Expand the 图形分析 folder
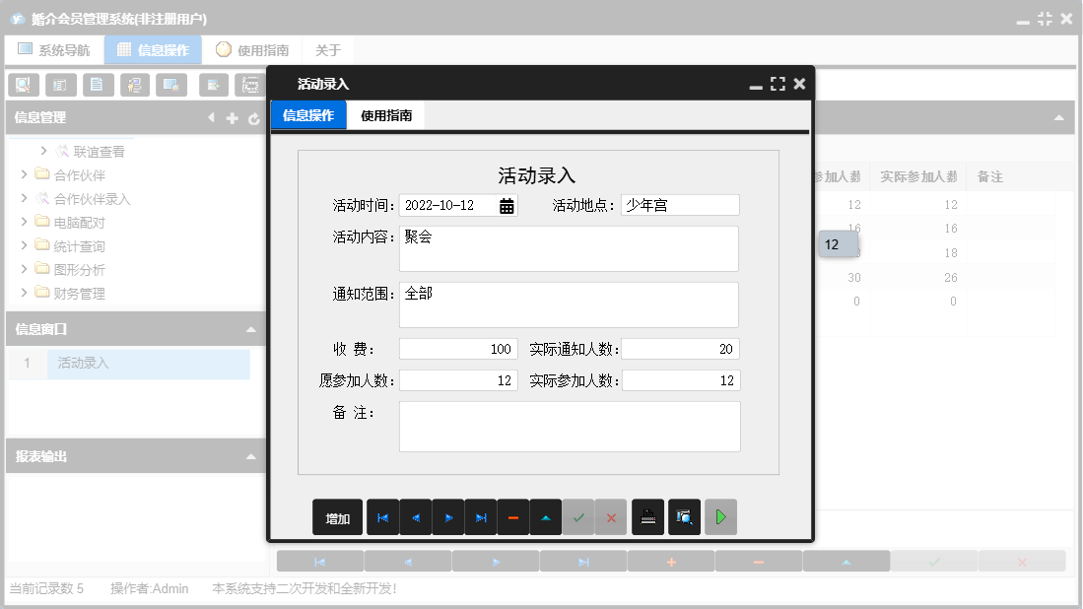Screen dimensions: 1083x609 coord(22,268)
